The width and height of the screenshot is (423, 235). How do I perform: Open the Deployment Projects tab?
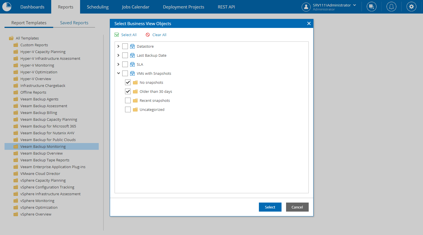[x=184, y=7]
